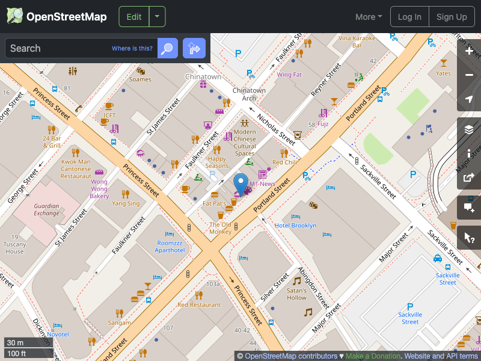Zoom out on the map

pos(469,75)
